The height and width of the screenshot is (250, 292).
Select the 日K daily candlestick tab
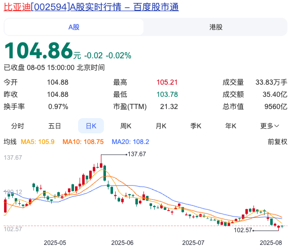(x=91, y=126)
